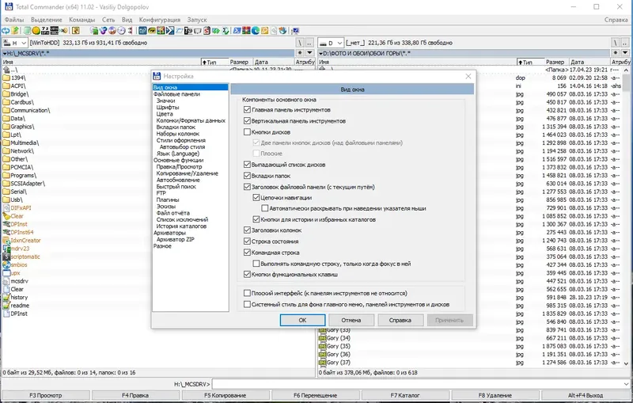Toggle Кнопки функциональных клавиш checkbox
This screenshot has width=633, height=403.
click(x=247, y=274)
